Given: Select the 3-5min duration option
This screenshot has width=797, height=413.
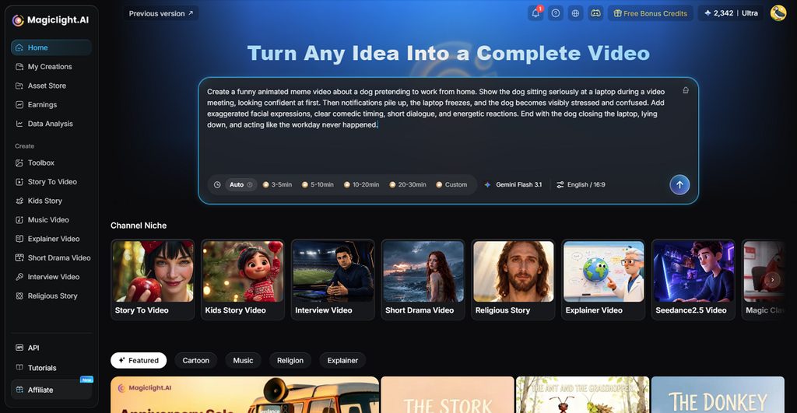Looking at the screenshot, I should (277, 185).
